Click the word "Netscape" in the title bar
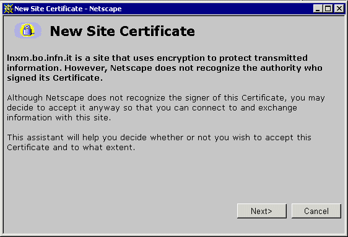The width and height of the screenshot is (348, 237). click(105, 9)
